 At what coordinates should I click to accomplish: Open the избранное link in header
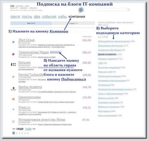(33, 8)
